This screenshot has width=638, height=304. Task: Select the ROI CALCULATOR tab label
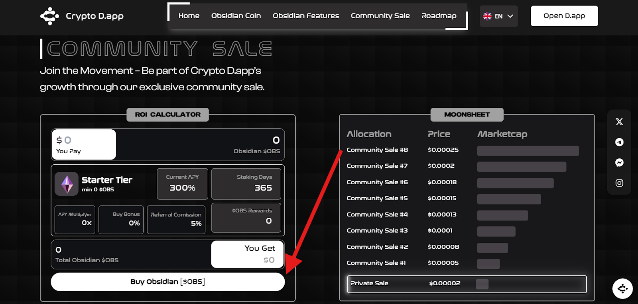(168, 115)
